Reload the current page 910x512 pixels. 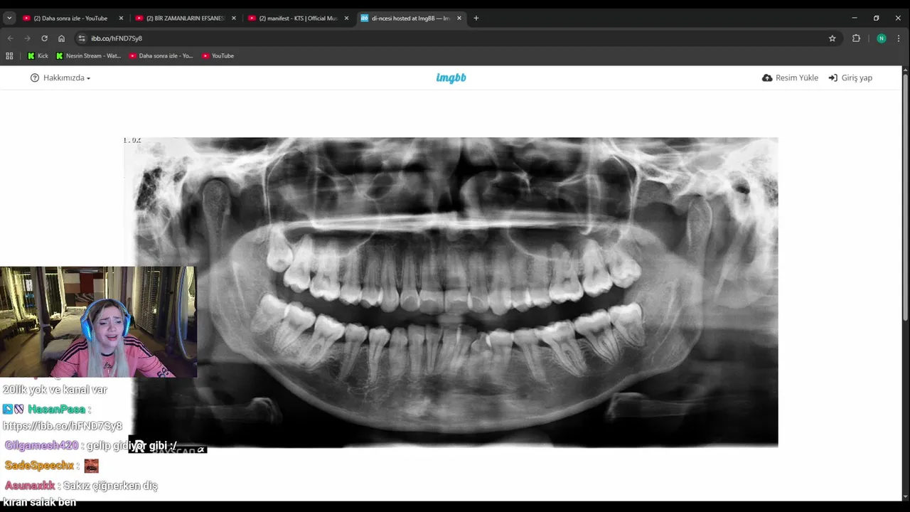pyautogui.click(x=44, y=38)
